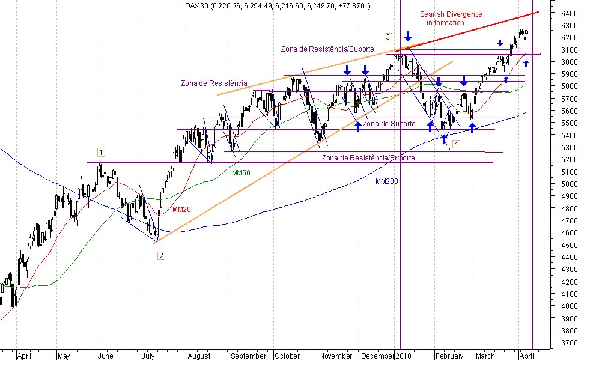
Task: Click the 4800 price axis value
Action: (570, 208)
